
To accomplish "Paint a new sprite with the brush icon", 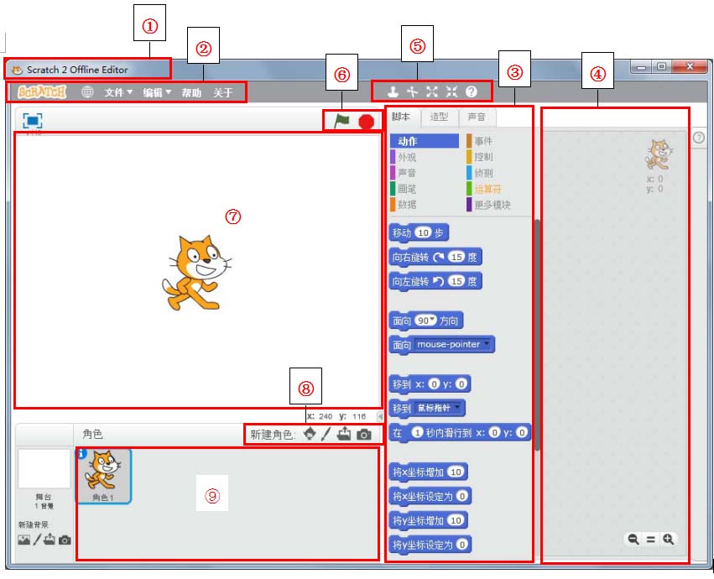I will (x=326, y=435).
